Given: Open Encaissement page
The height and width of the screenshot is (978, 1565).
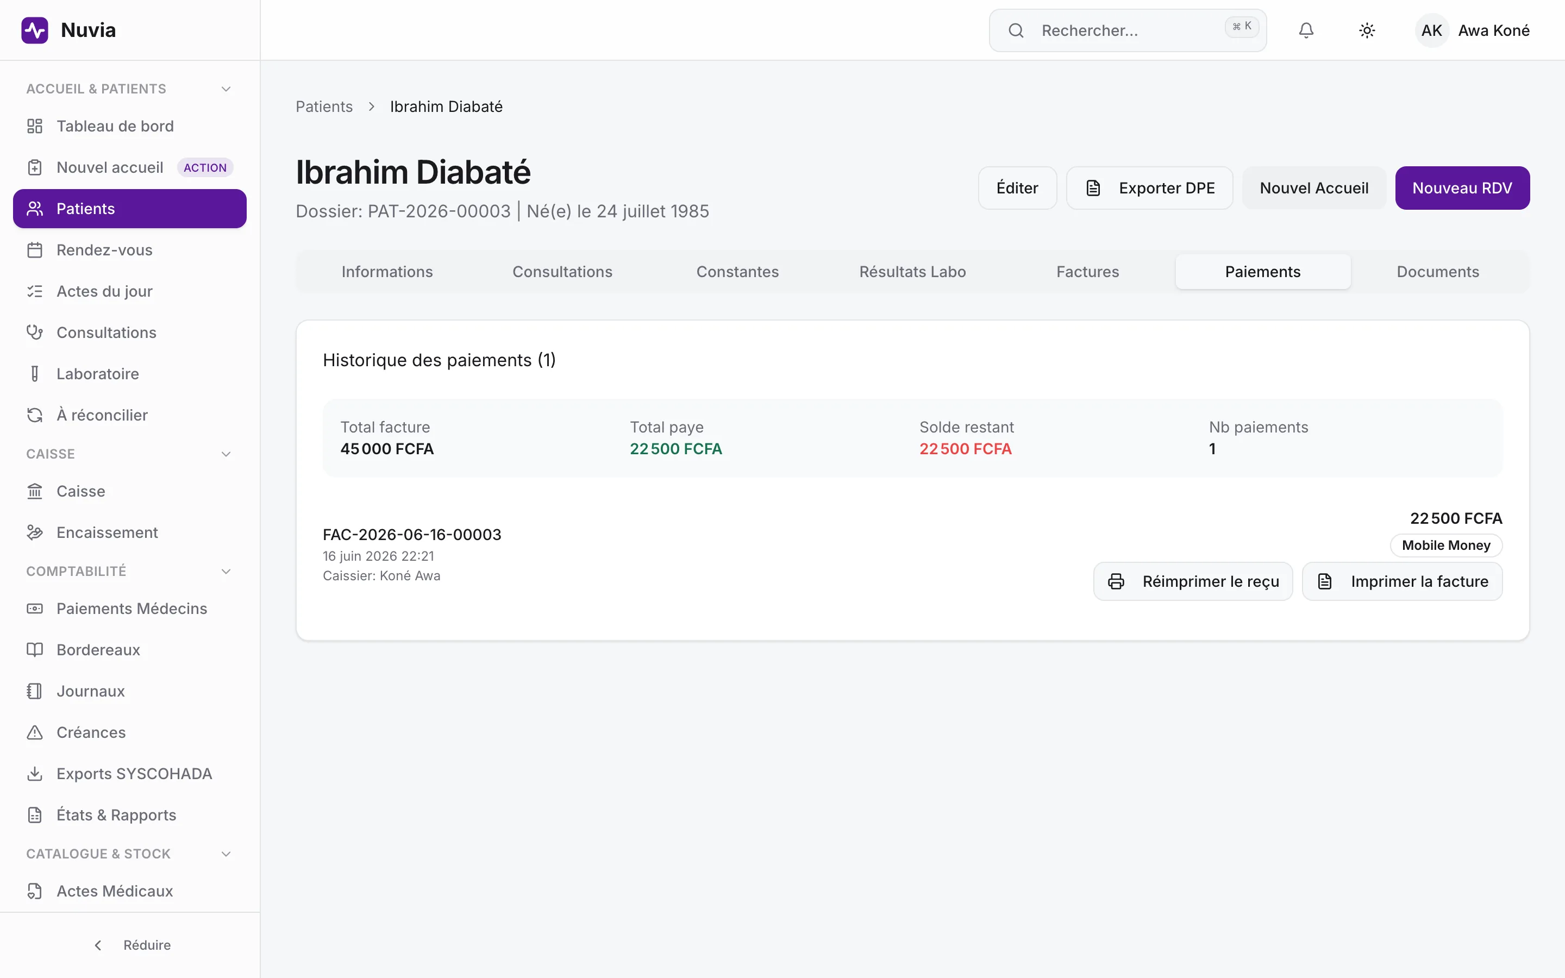Looking at the screenshot, I should click(129, 532).
